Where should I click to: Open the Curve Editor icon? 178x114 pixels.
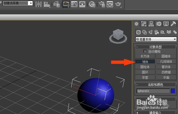coord(74,4)
